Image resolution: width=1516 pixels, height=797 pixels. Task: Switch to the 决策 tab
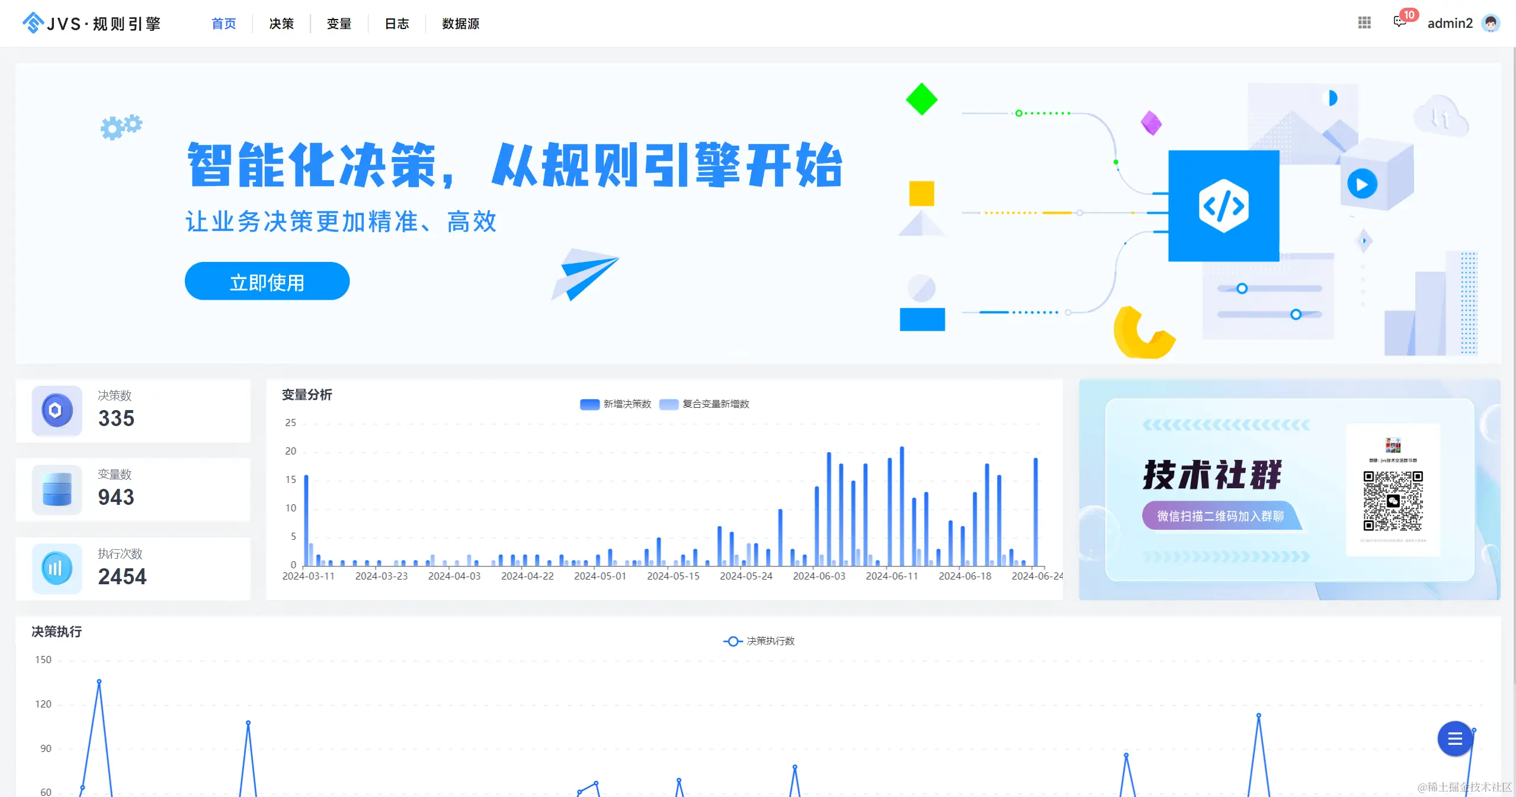281,24
